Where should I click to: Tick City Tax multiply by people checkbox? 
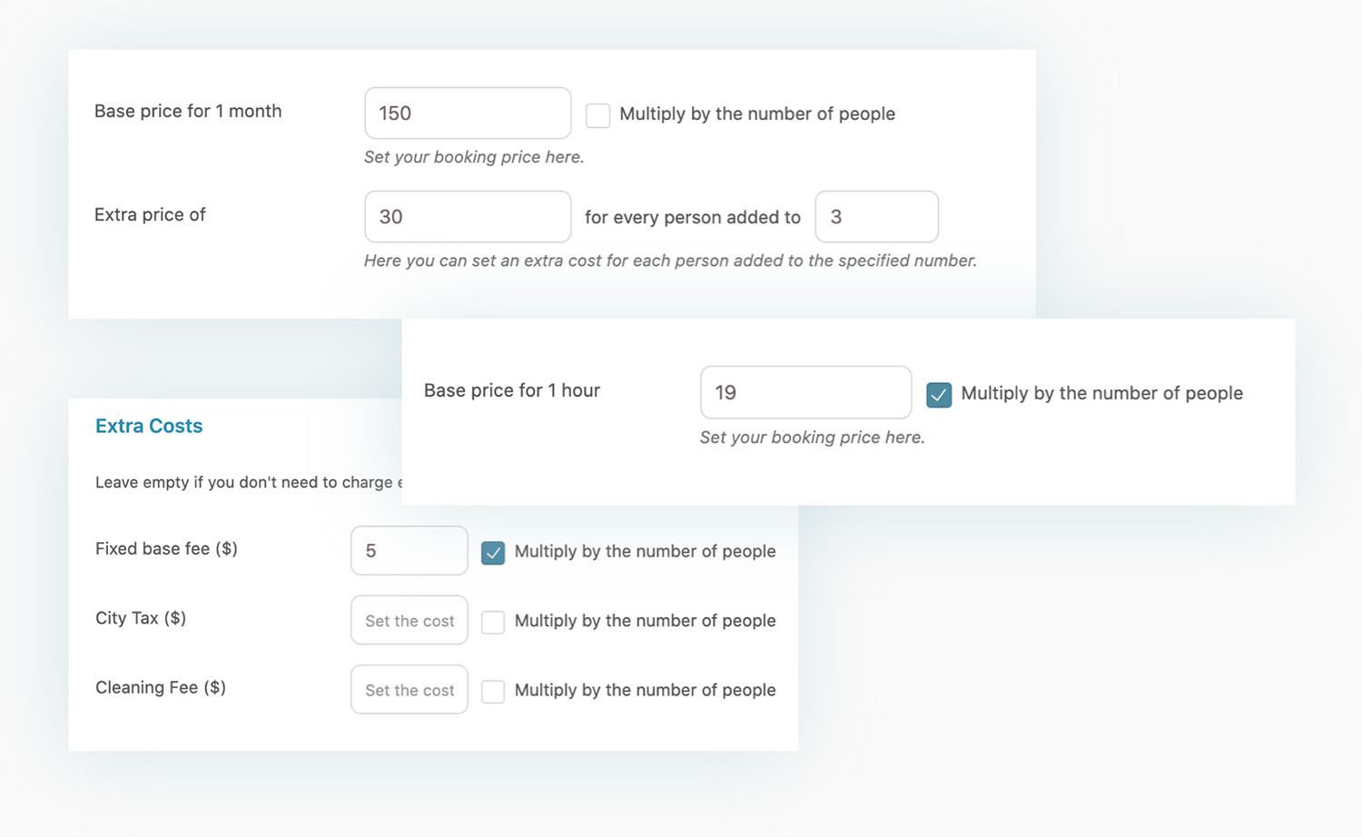493,622
